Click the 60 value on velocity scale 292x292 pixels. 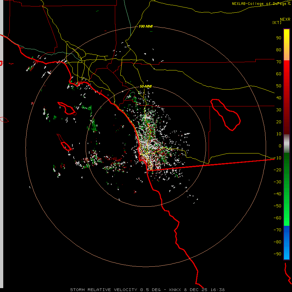pyautogui.click(x=279, y=74)
